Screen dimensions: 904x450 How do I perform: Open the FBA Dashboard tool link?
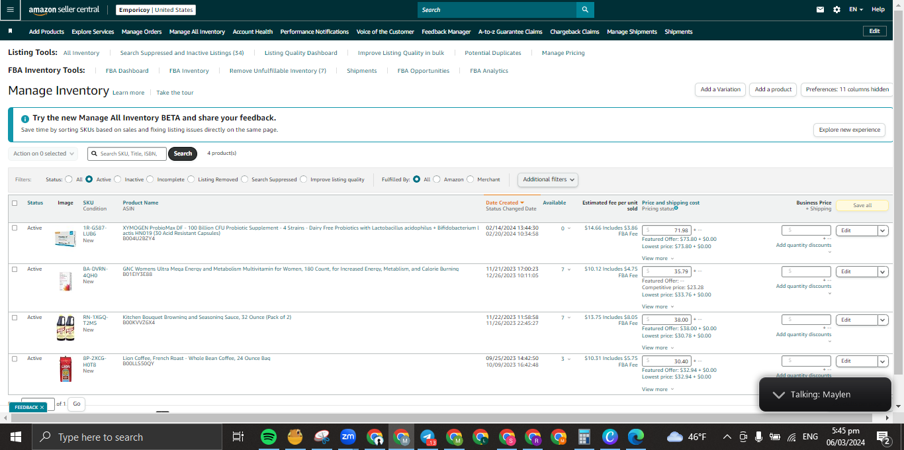[127, 71]
